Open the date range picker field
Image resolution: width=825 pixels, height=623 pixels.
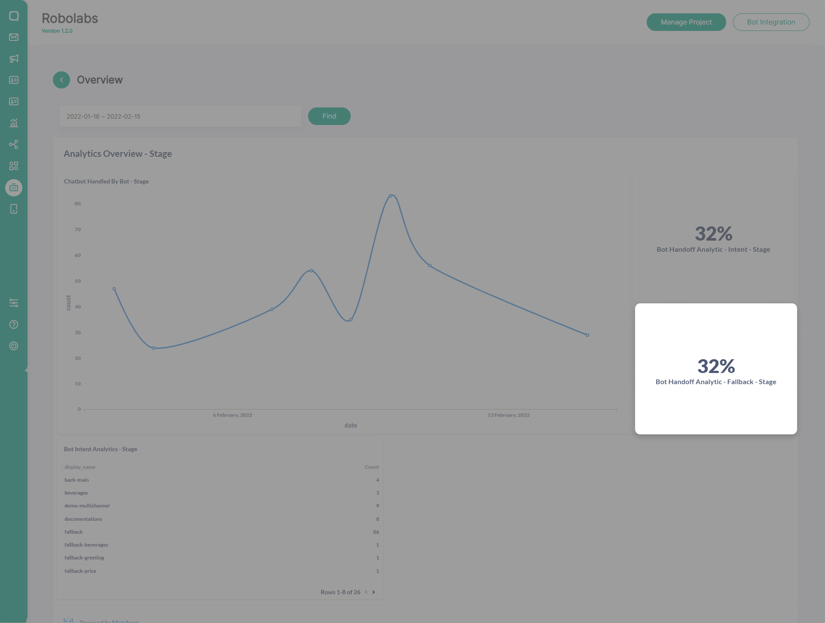180,116
